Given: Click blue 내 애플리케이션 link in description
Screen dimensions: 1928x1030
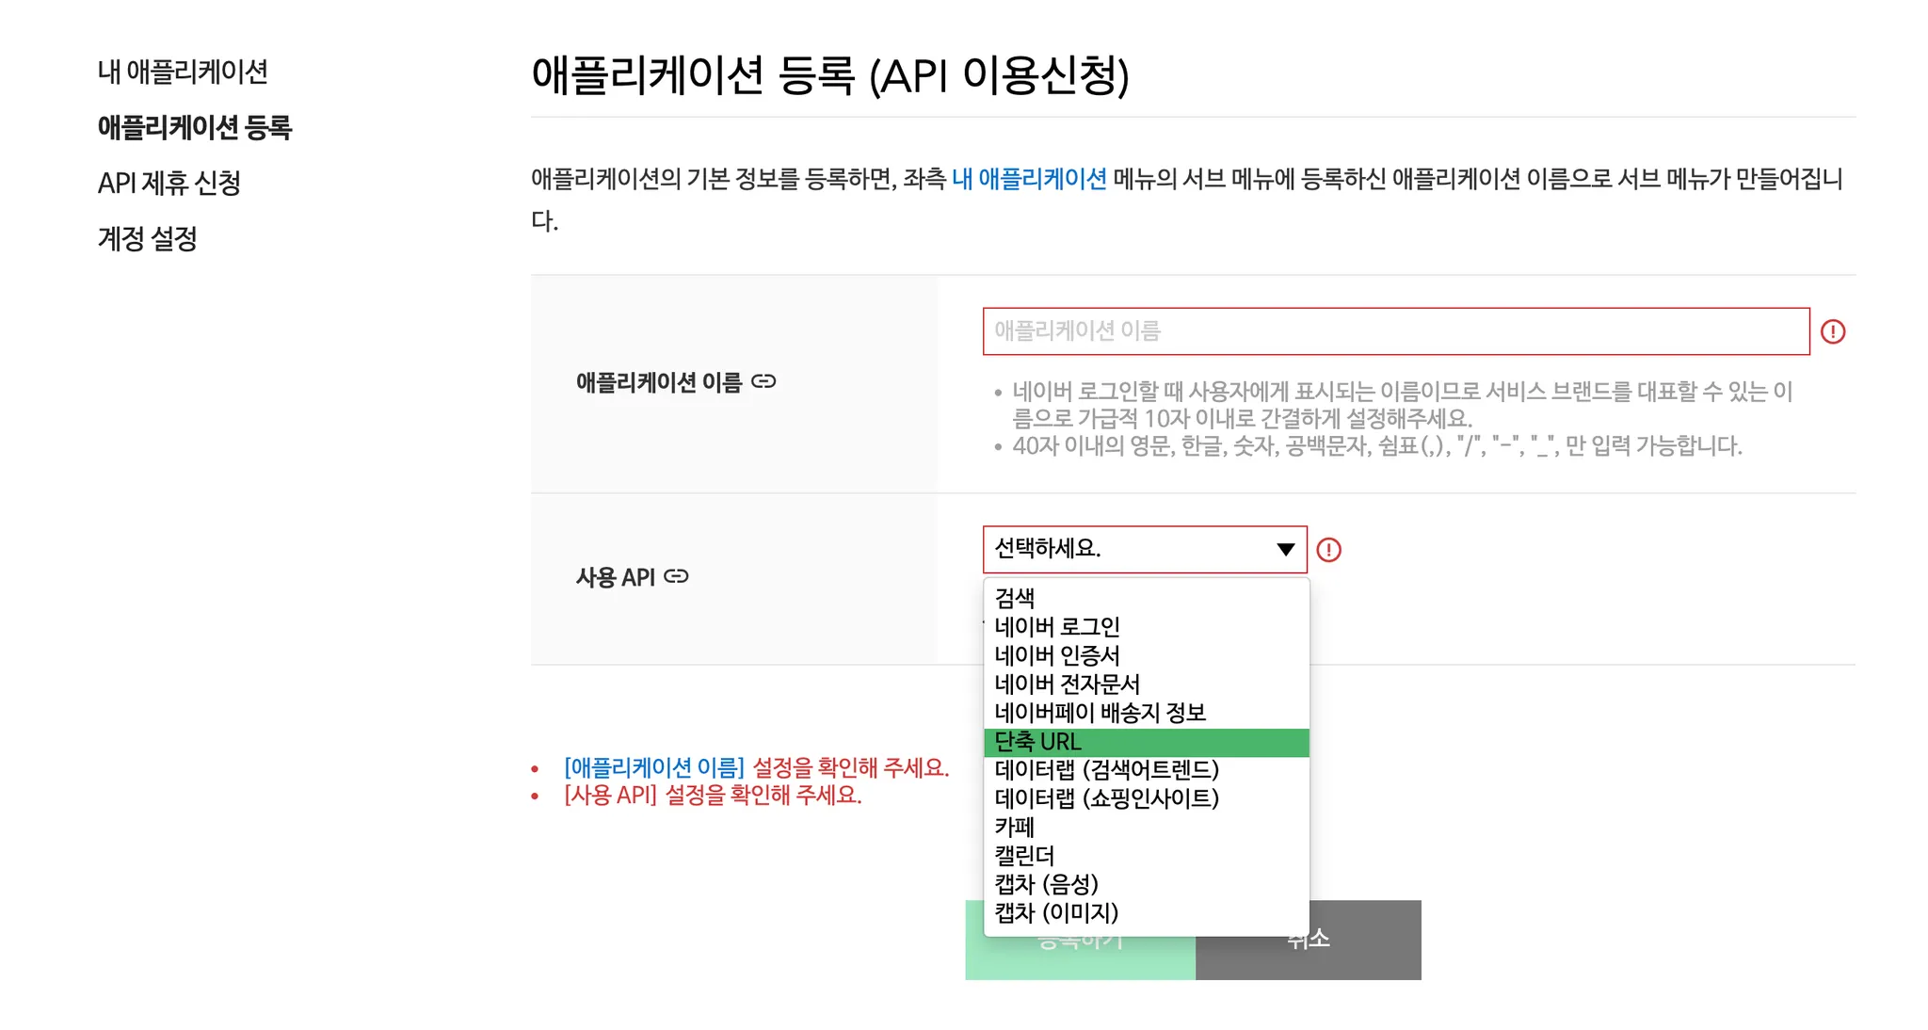Looking at the screenshot, I should 1029,179.
